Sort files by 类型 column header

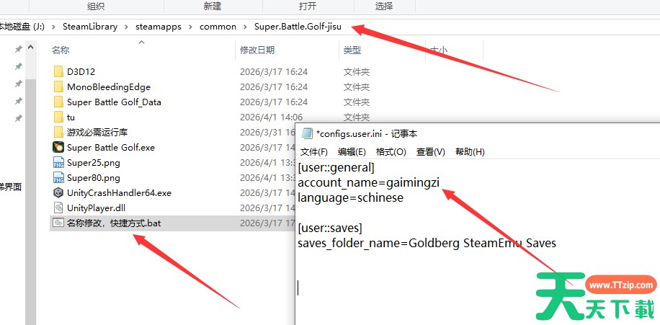coord(352,50)
